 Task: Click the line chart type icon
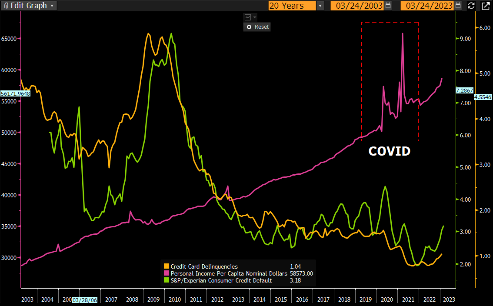pyautogui.click(x=248, y=17)
